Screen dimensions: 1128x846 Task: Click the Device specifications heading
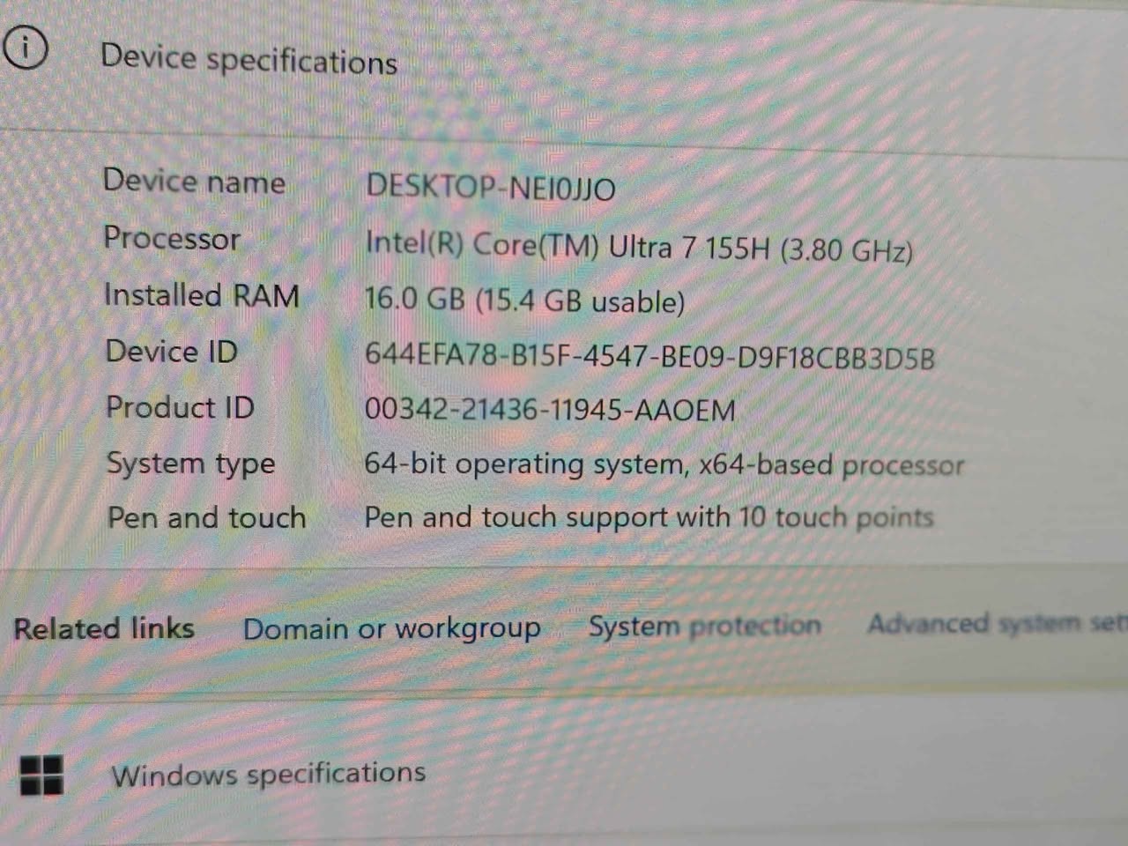tap(249, 60)
